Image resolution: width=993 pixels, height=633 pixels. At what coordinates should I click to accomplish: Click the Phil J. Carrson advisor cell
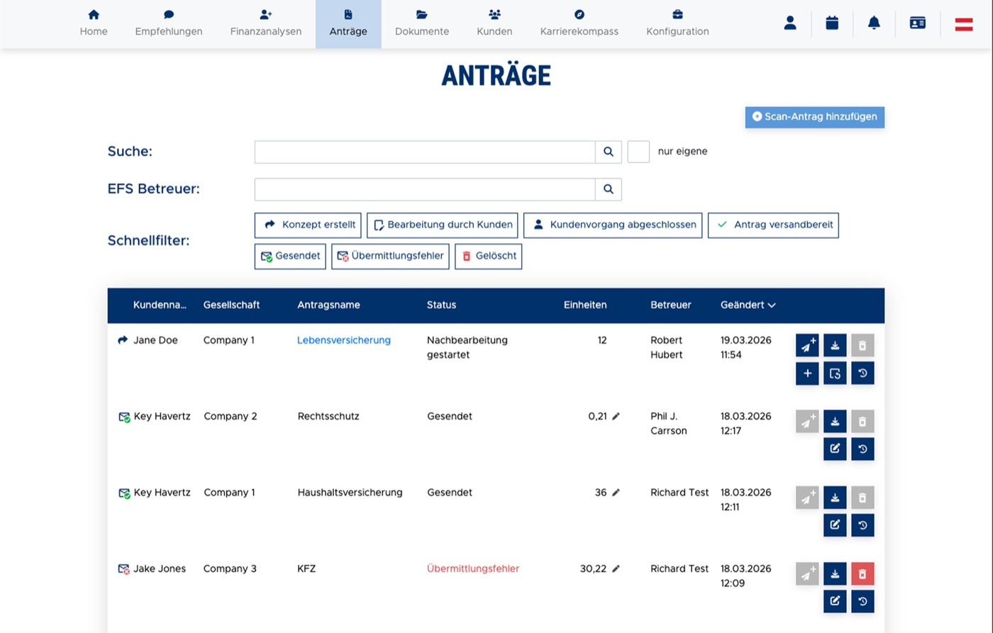coord(669,423)
